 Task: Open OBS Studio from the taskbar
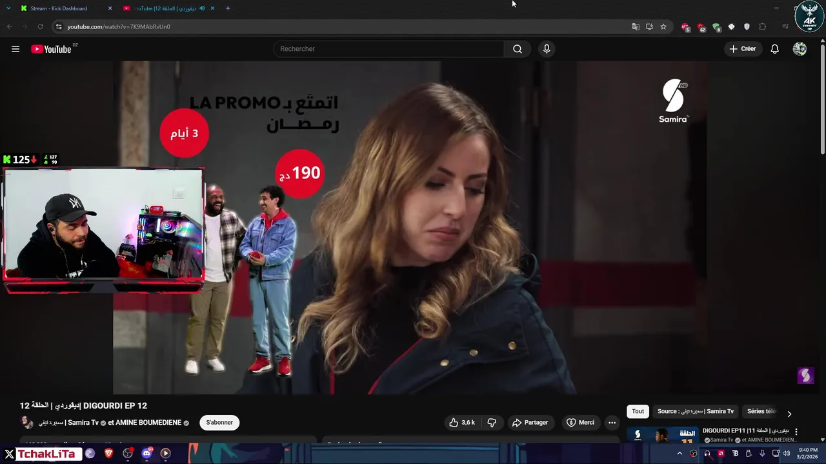coord(128,454)
